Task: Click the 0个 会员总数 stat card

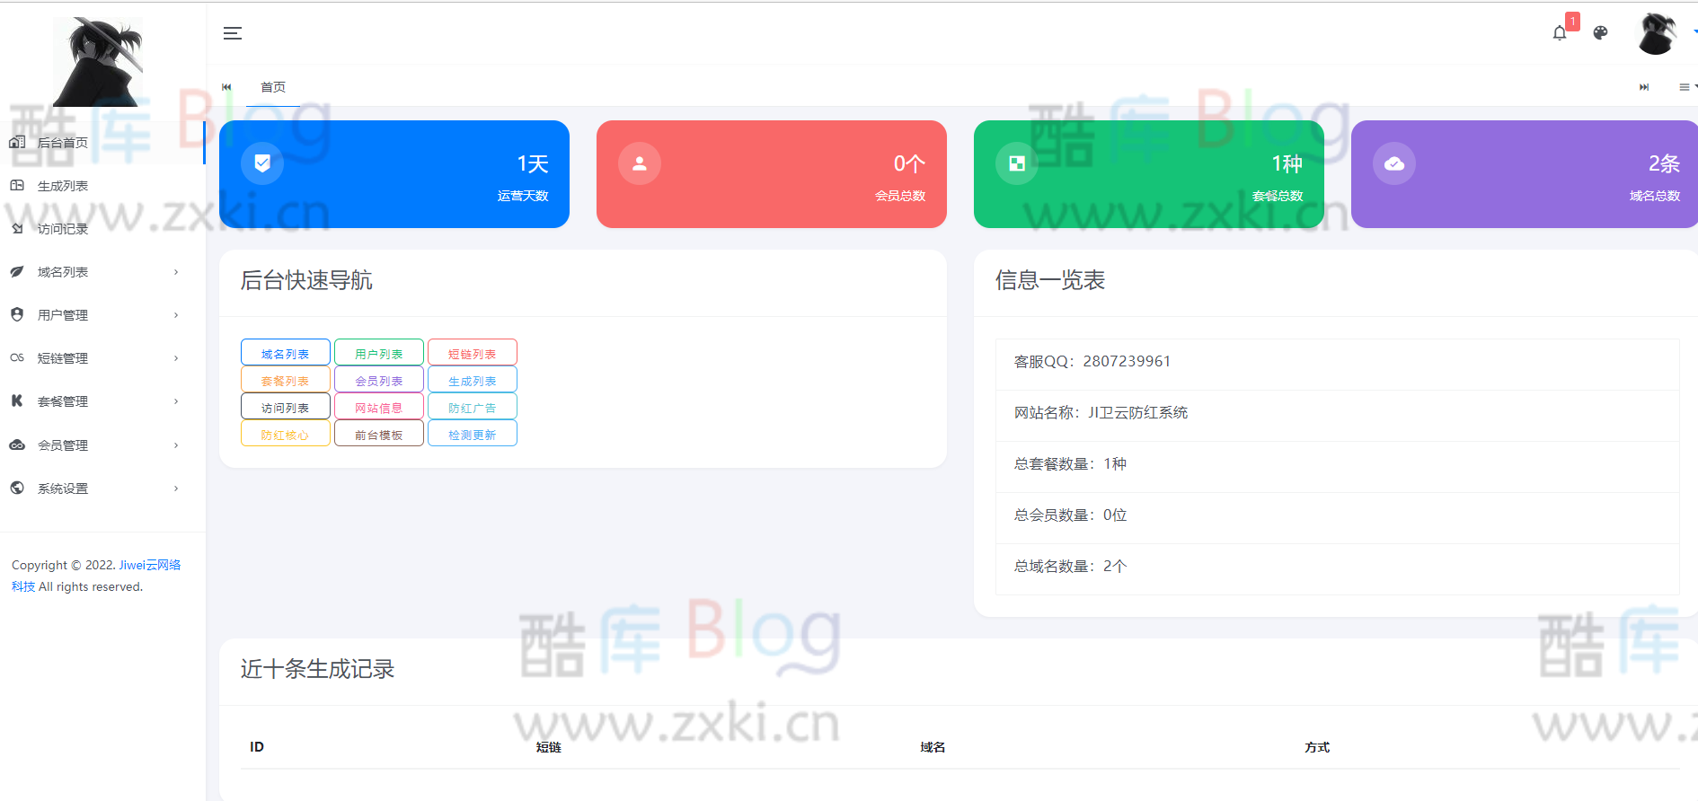Action: tap(772, 174)
